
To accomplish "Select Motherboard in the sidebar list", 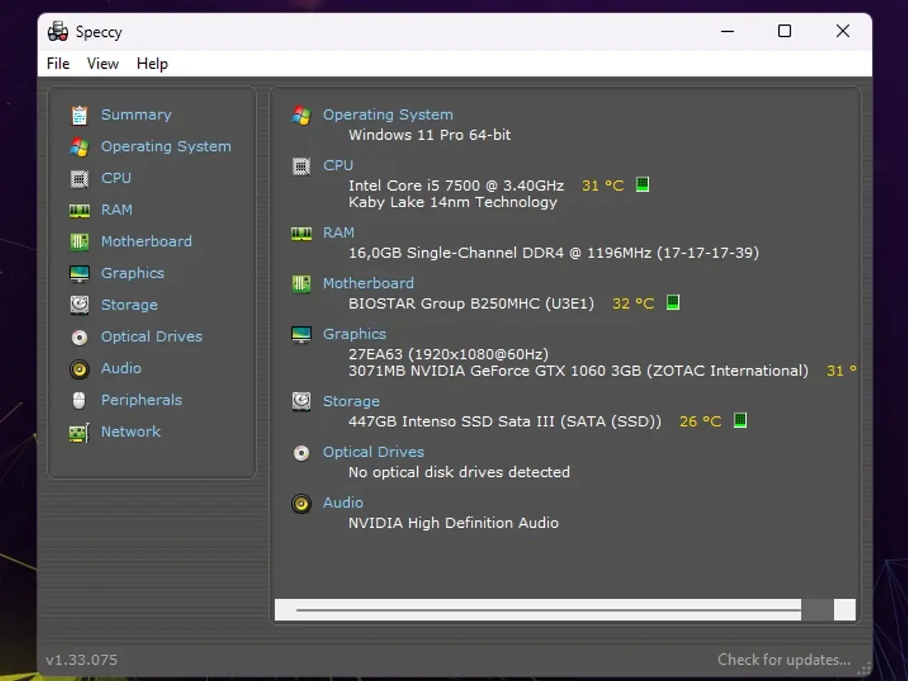I will tap(146, 241).
